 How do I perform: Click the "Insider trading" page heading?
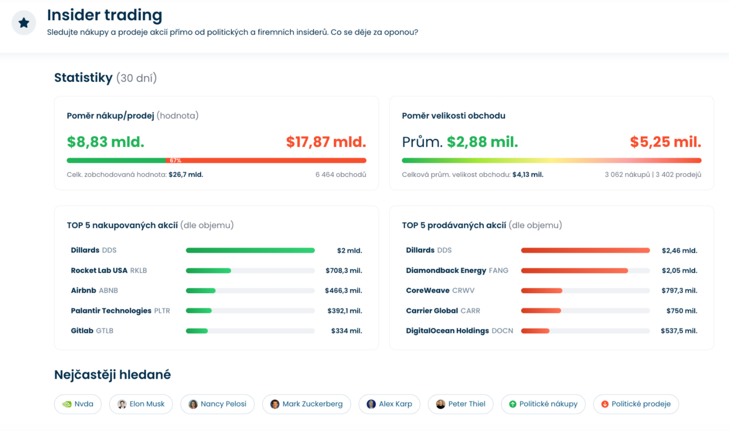click(105, 15)
